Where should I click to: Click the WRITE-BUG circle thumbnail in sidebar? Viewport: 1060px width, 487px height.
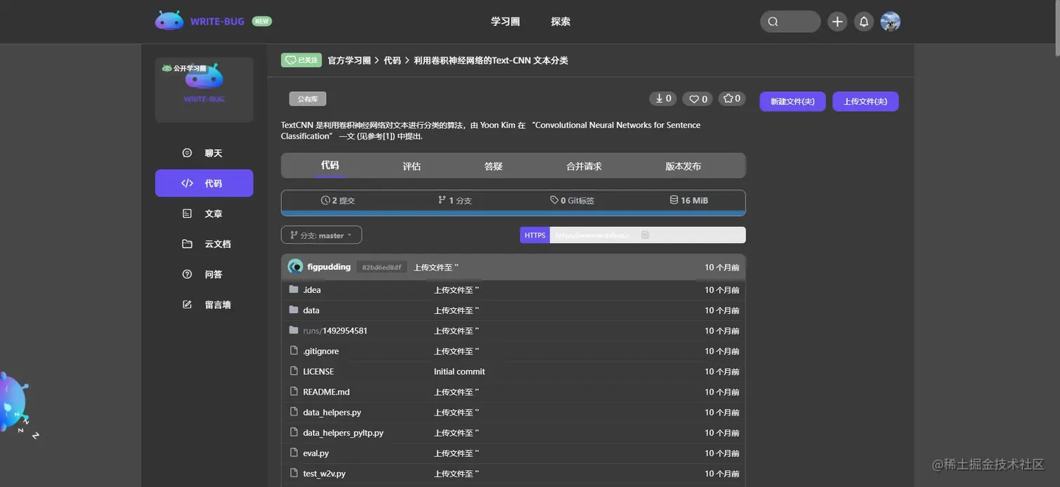click(204, 90)
